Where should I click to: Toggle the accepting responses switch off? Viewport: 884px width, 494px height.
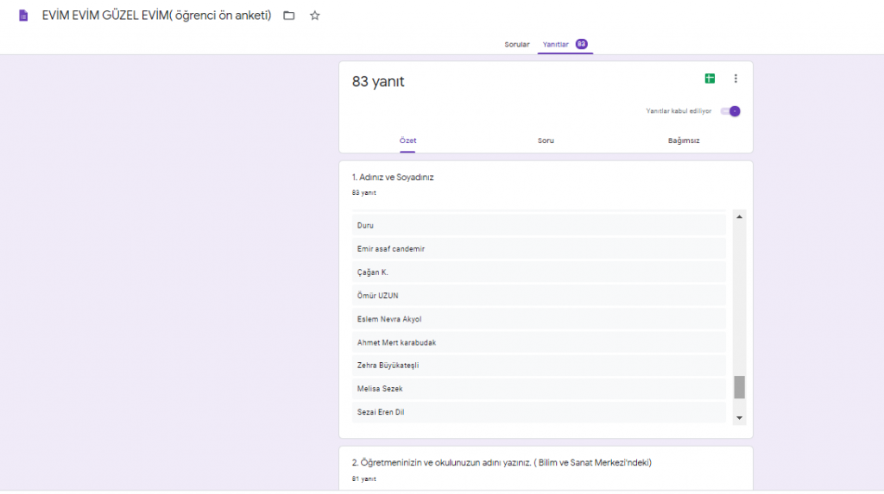click(731, 111)
